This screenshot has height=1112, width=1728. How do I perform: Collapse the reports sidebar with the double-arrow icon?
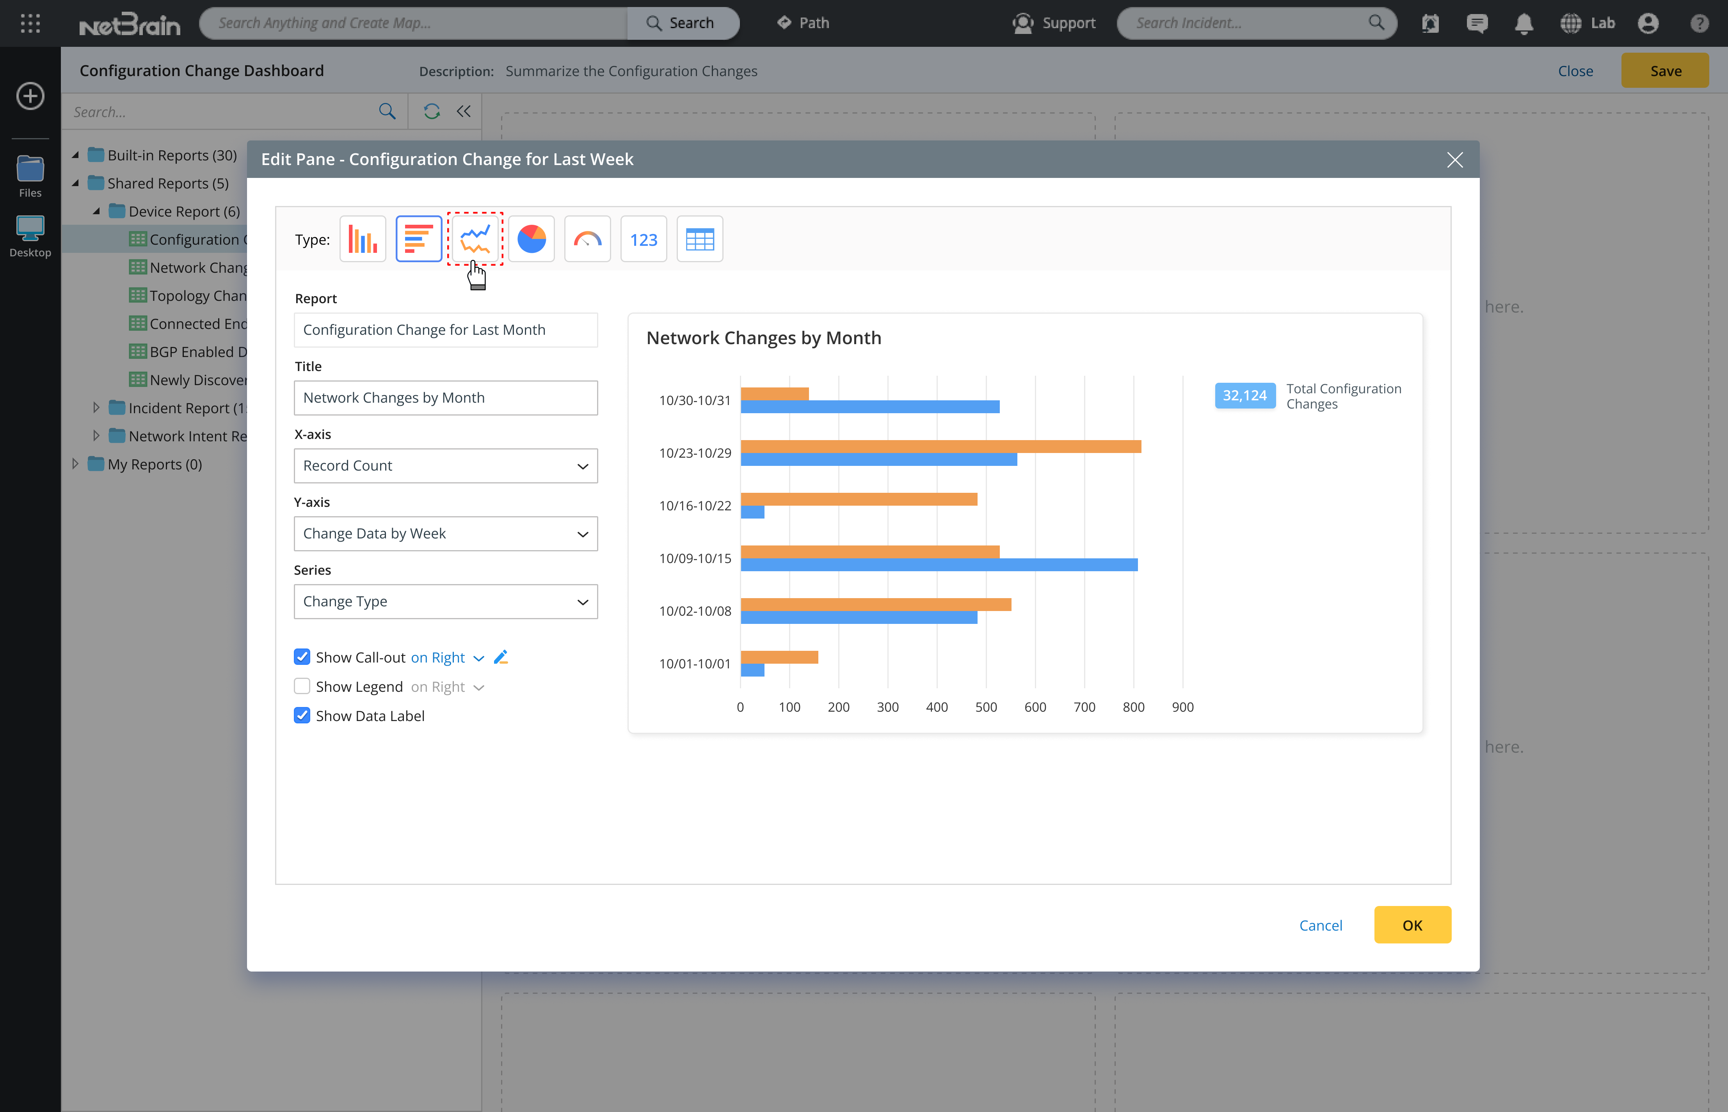point(464,111)
